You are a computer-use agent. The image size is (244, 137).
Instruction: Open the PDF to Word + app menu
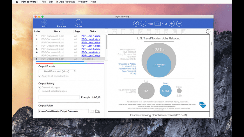tap(30, 2)
